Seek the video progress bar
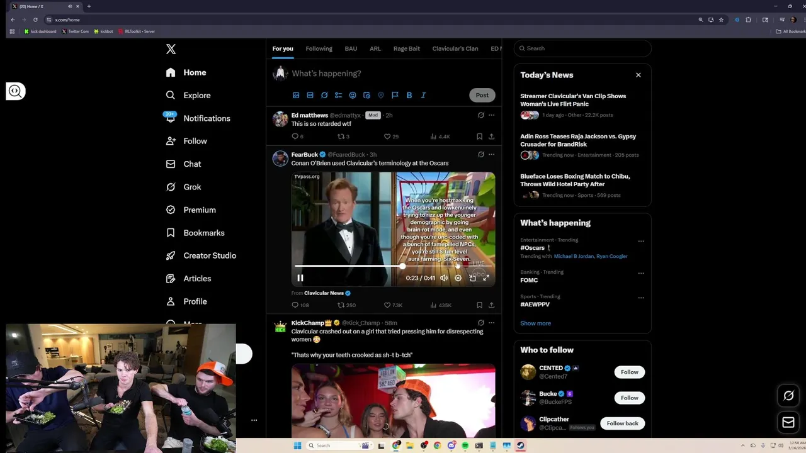This screenshot has width=806, height=453. point(394,266)
